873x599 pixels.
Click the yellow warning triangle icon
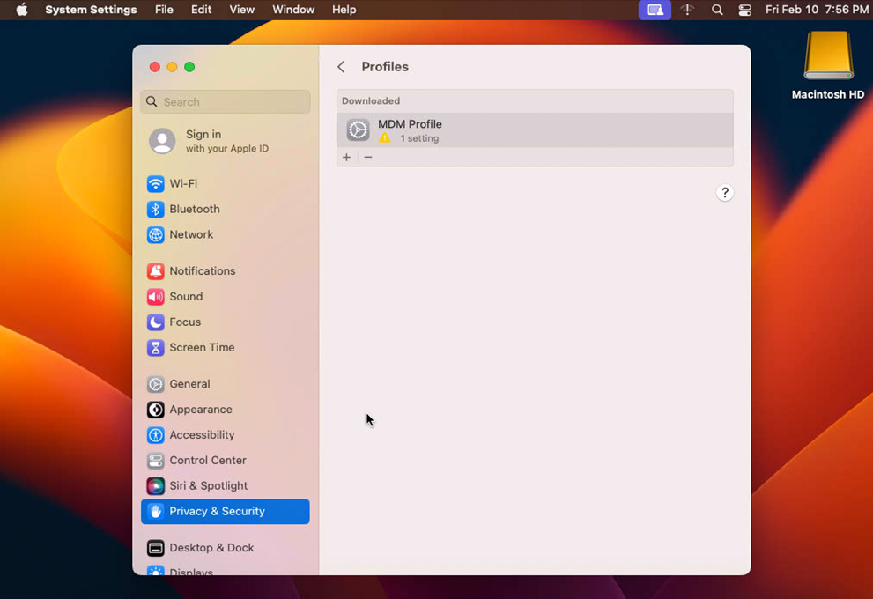pyautogui.click(x=385, y=138)
